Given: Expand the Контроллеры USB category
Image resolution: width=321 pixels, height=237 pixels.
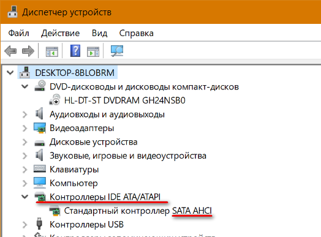Looking at the screenshot, I should [x=25, y=225].
